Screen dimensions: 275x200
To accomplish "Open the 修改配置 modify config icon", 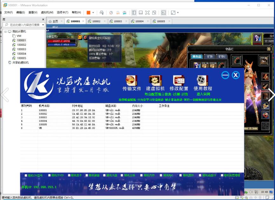I will coord(179,80).
